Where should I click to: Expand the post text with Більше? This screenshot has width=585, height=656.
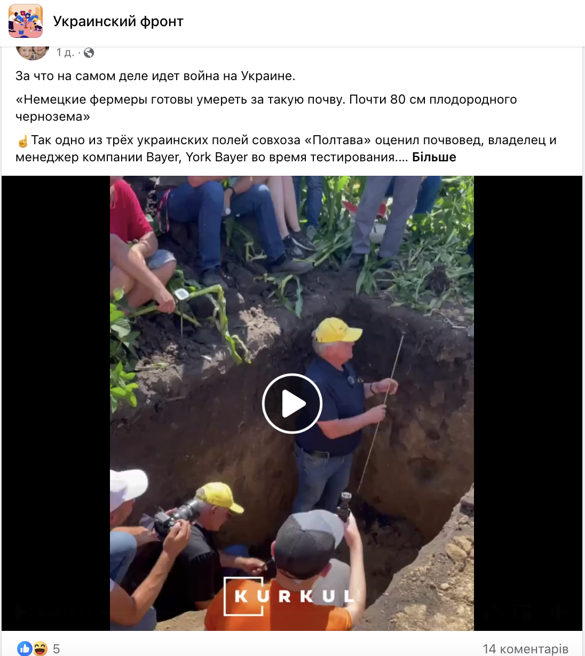[x=434, y=157]
